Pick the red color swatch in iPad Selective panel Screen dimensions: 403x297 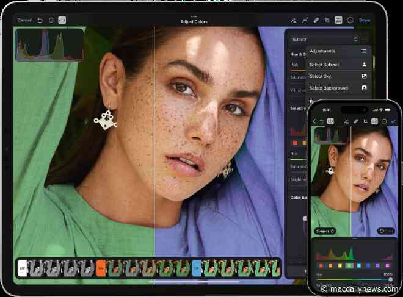(x=295, y=143)
